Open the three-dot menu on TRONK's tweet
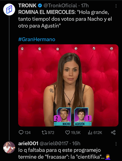The height and width of the screenshot is (161, 122). click(x=116, y=6)
